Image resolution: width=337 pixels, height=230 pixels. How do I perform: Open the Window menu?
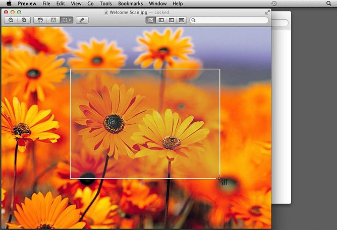point(158,4)
